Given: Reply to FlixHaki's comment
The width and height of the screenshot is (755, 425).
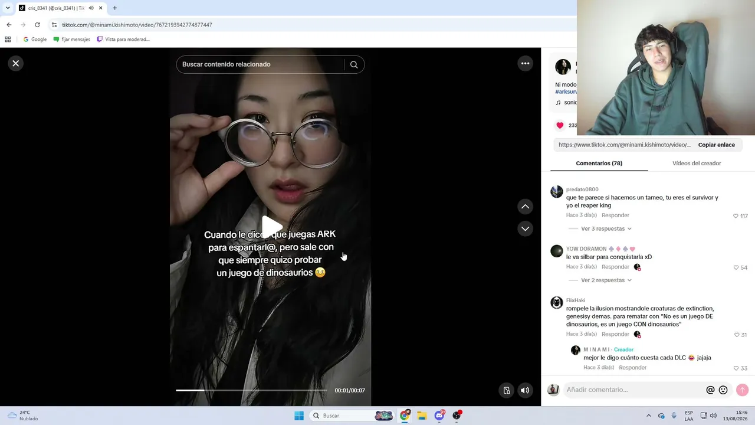Looking at the screenshot, I should pos(615,334).
